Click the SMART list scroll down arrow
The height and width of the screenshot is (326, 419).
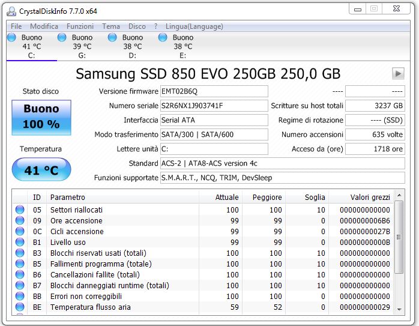coord(399,309)
